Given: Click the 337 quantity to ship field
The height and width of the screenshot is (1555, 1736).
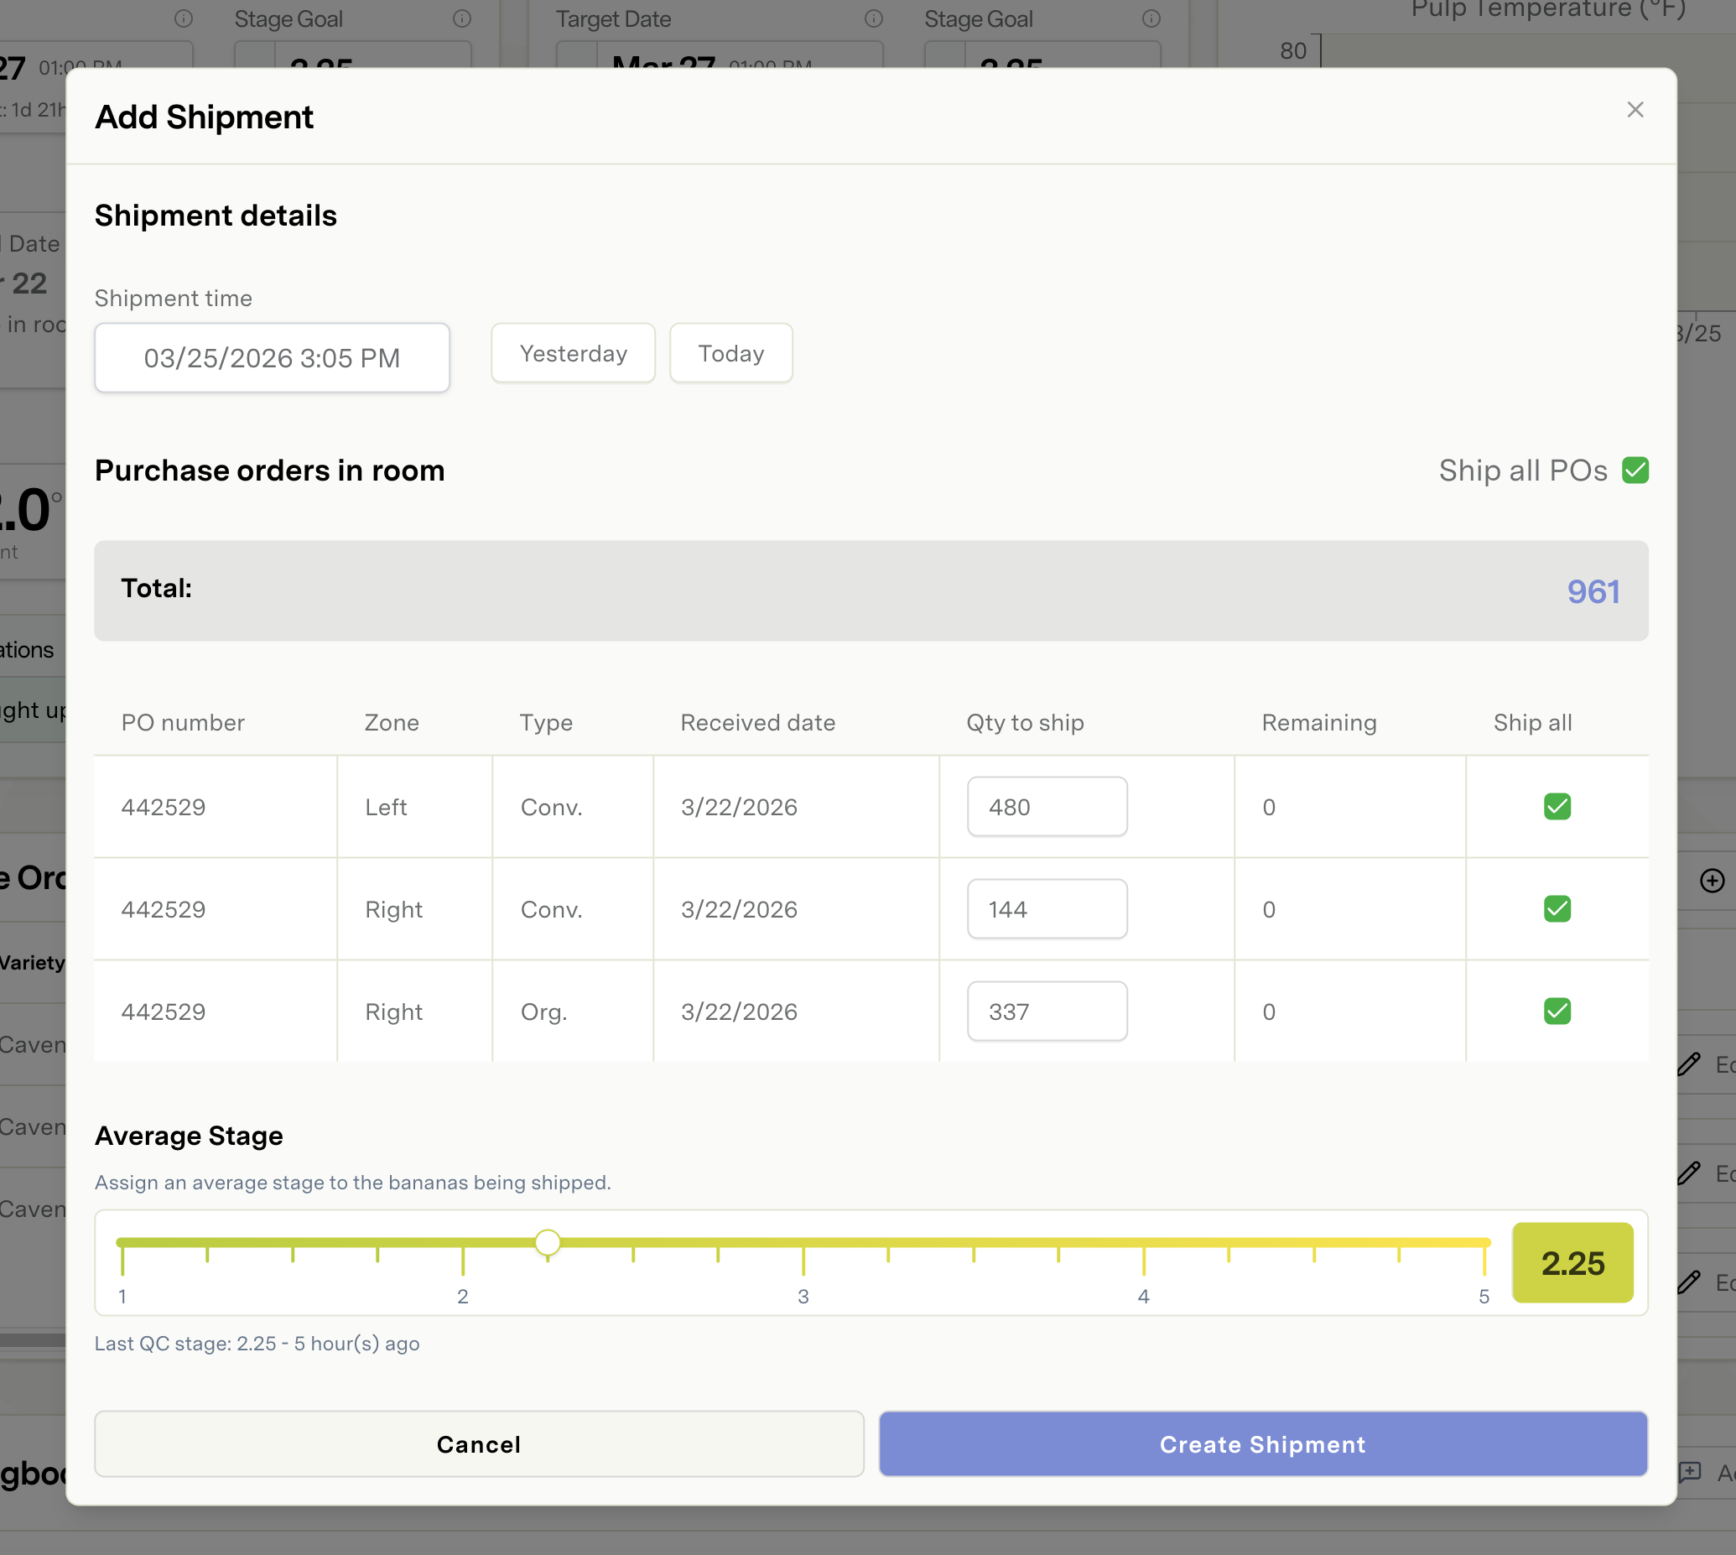Looking at the screenshot, I should coord(1046,1012).
